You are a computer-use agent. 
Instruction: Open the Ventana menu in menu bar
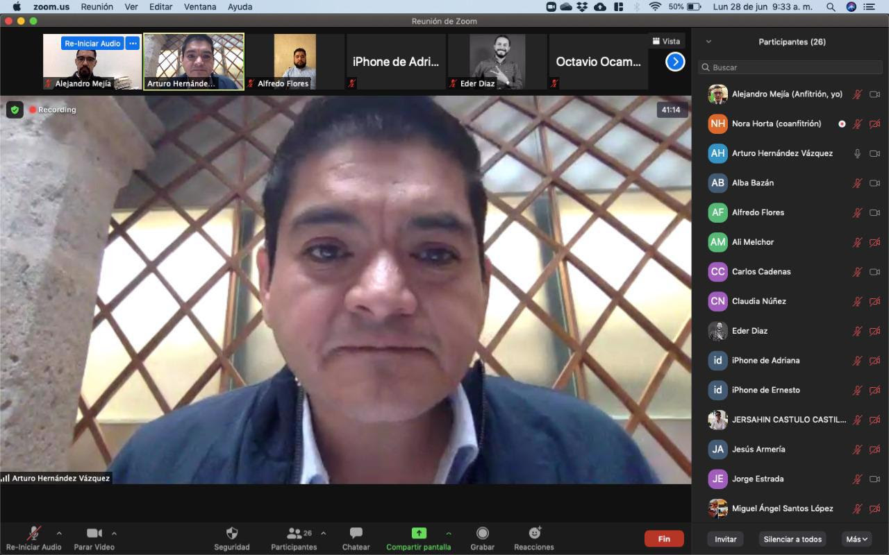tap(199, 7)
